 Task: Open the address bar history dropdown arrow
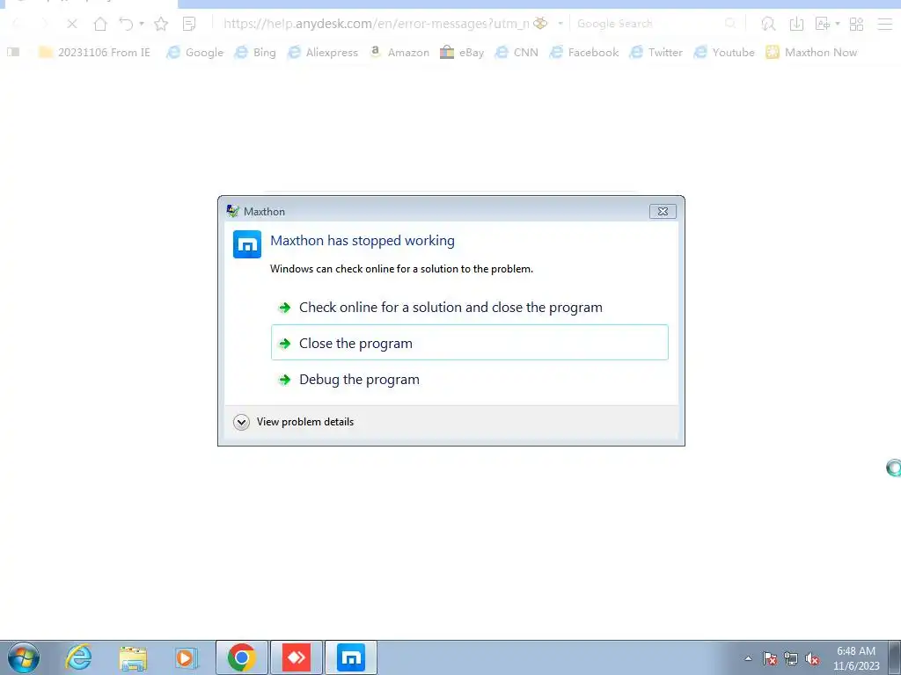pos(560,24)
